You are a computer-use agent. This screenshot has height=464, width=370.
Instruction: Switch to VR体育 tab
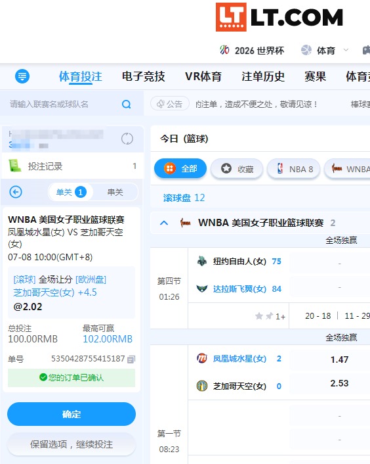[x=203, y=77]
